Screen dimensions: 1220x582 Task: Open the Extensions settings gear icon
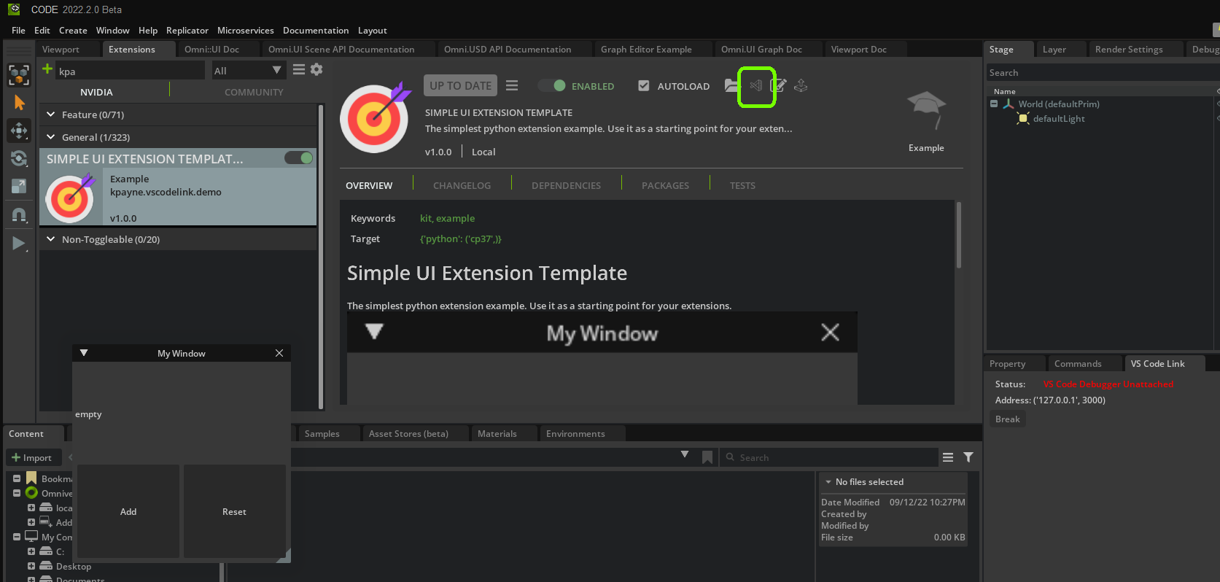pyautogui.click(x=316, y=69)
